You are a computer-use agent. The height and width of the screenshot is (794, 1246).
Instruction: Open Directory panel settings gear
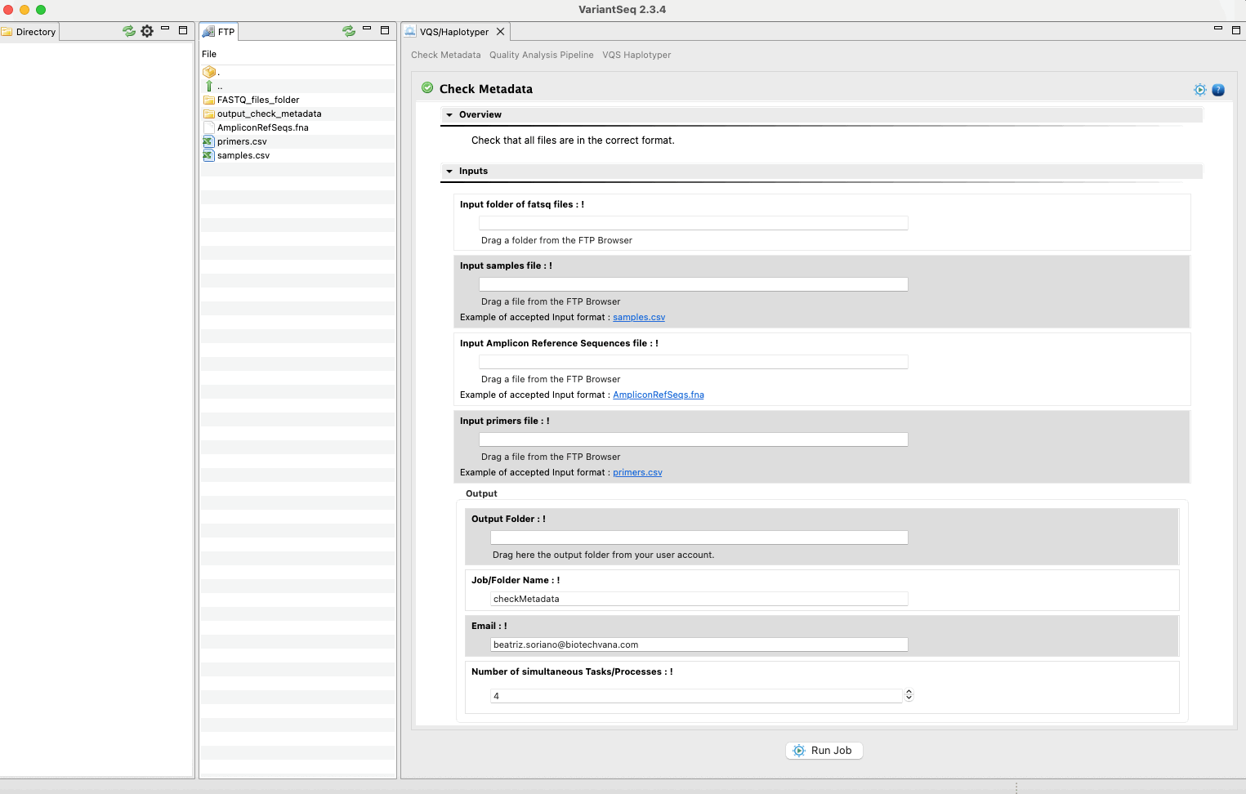[x=147, y=31]
